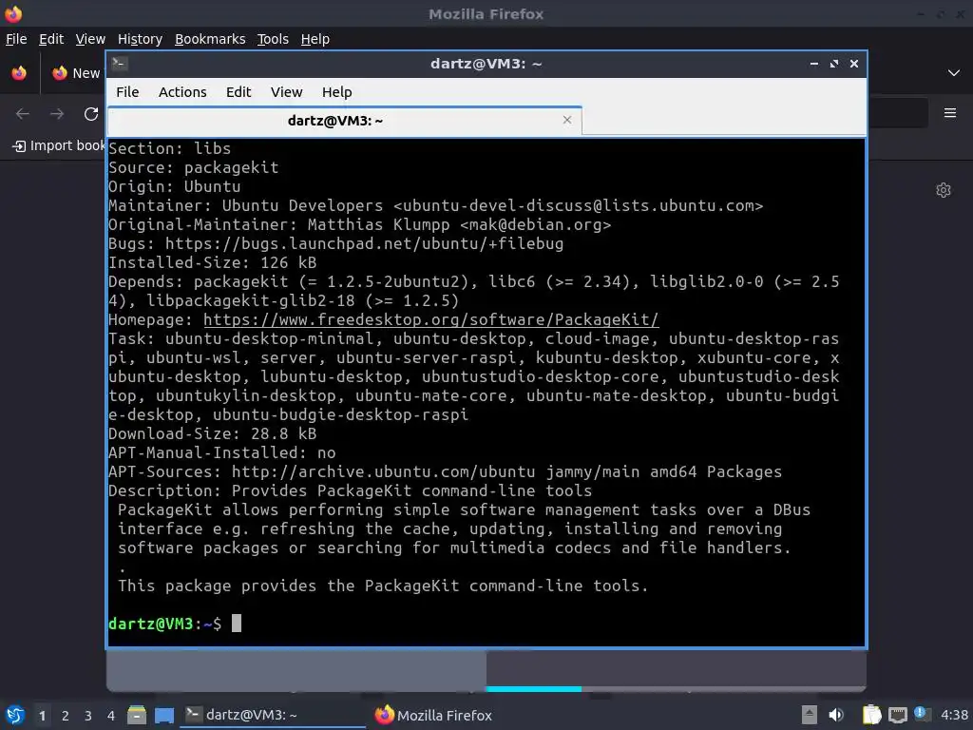Open the terminal File menu
The image size is (973, 730).
click(x=127, y=92)
